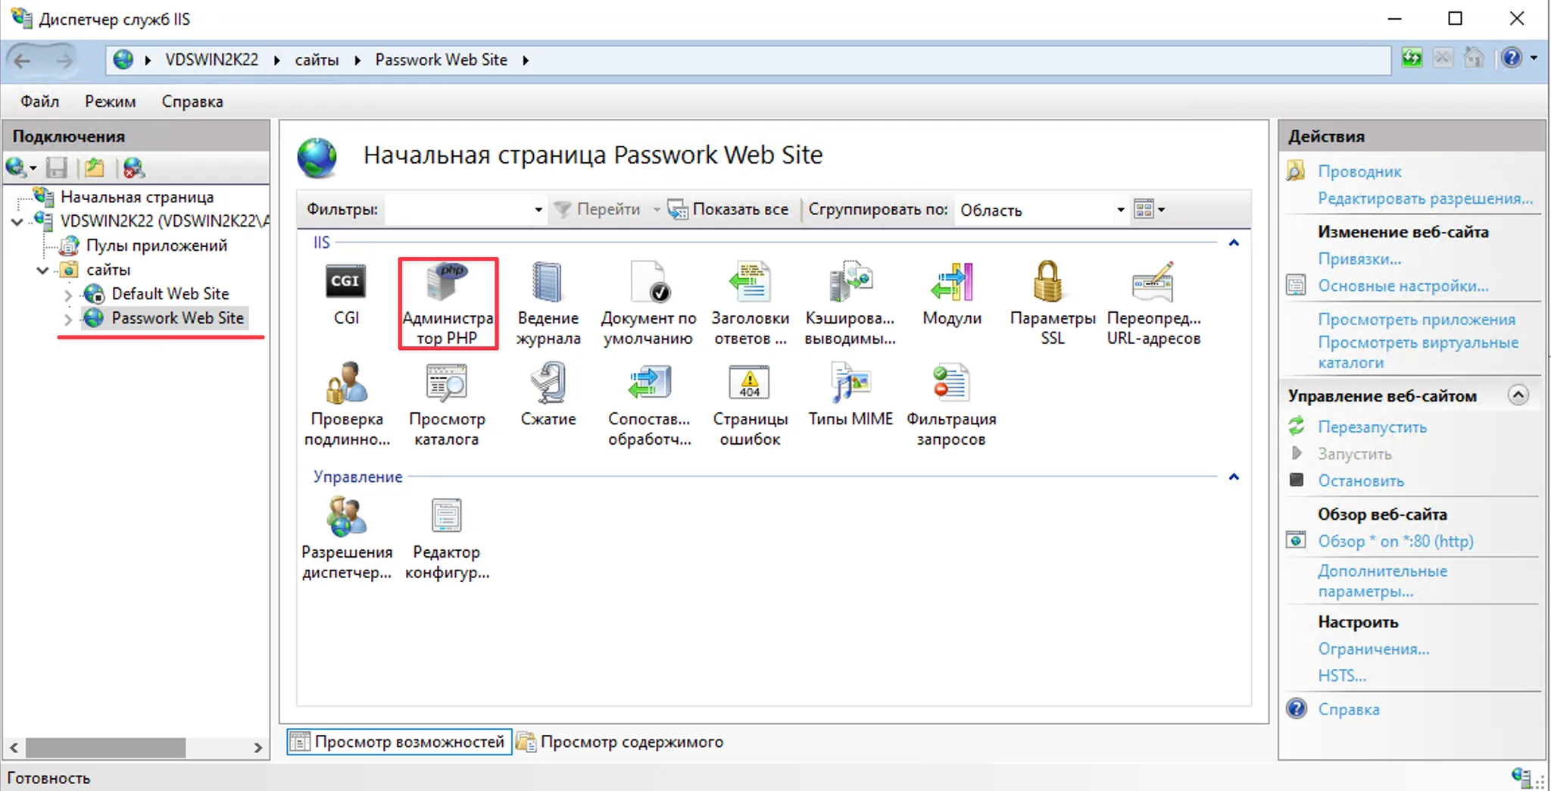This screenshot has height=791, width=1551.
Task: Click the scrollbar right arrow in Connections pane
Action: click(x=258, y=748)
